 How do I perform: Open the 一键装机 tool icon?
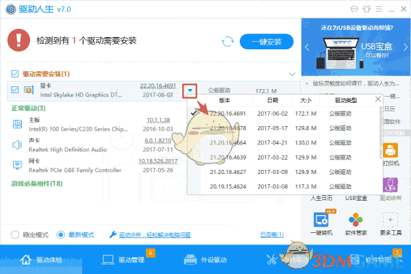[321, 220]
